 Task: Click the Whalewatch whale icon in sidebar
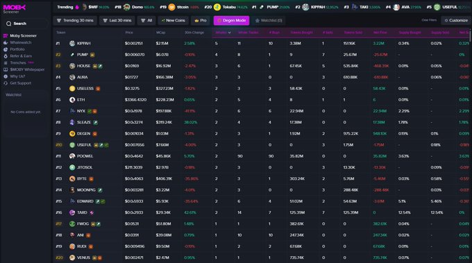(6, 43)
